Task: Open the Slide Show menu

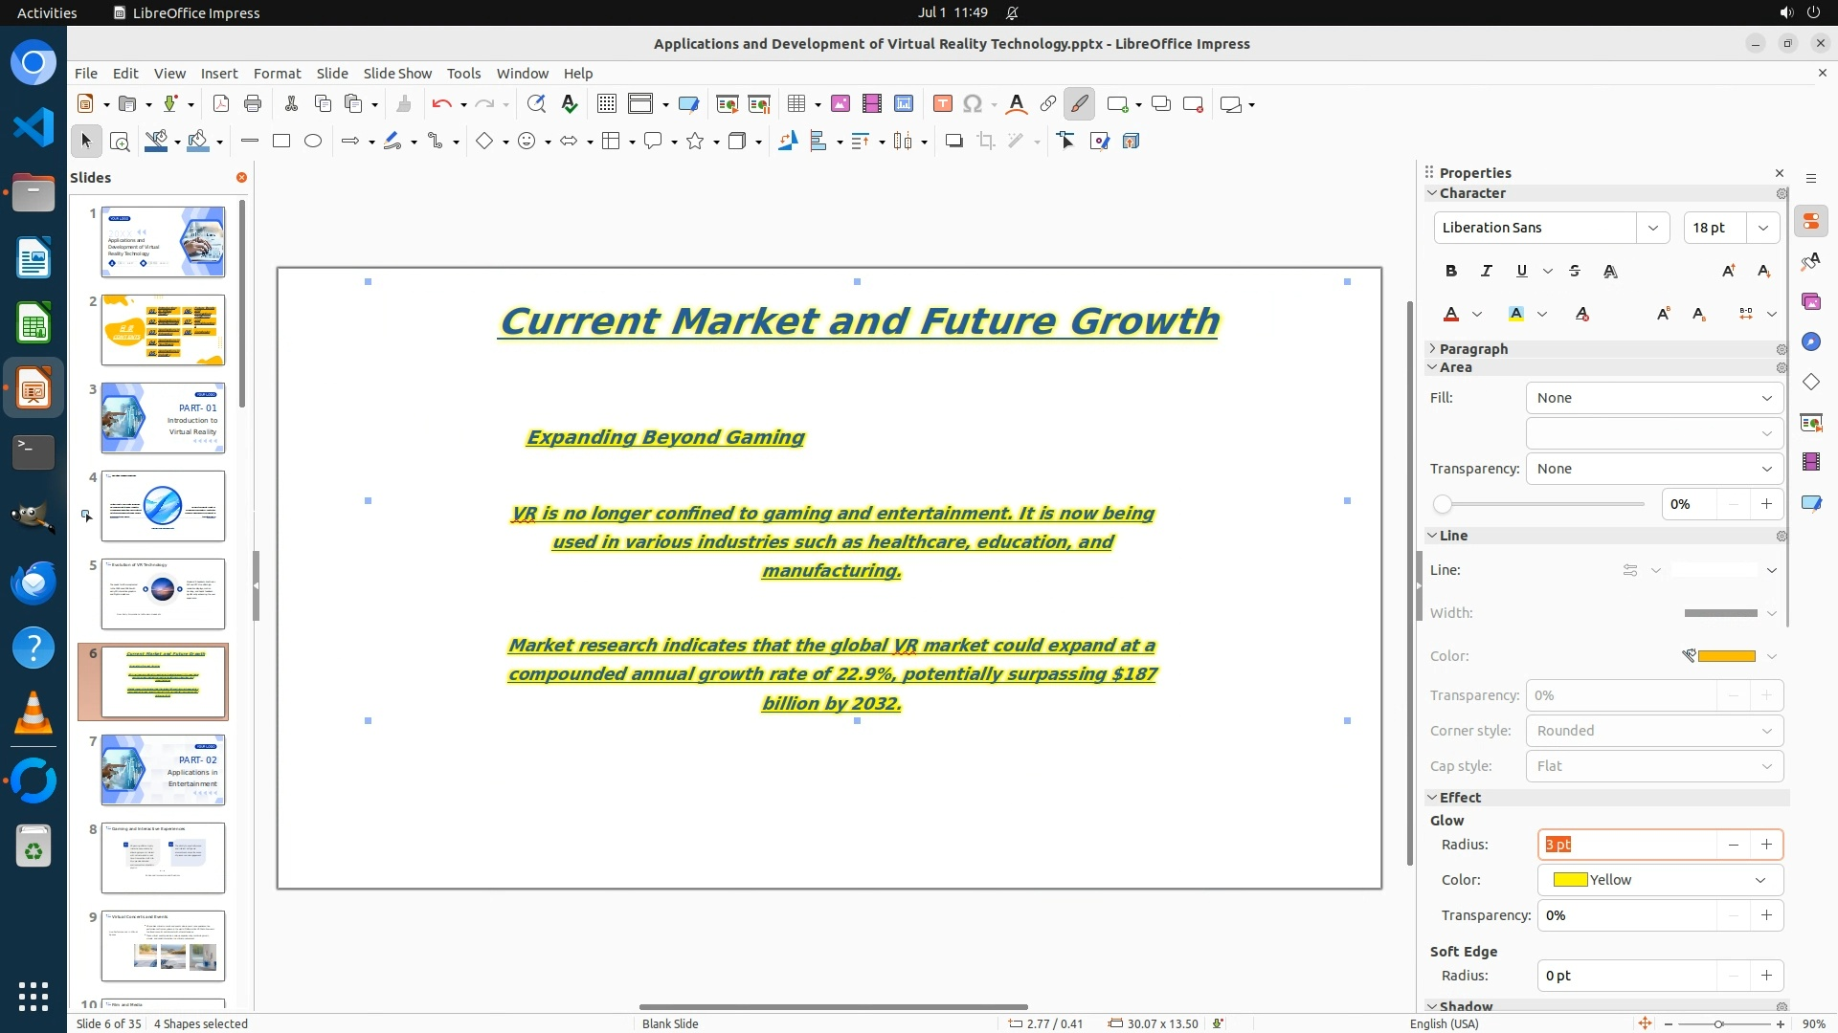Action: click(x=396, y=73)
